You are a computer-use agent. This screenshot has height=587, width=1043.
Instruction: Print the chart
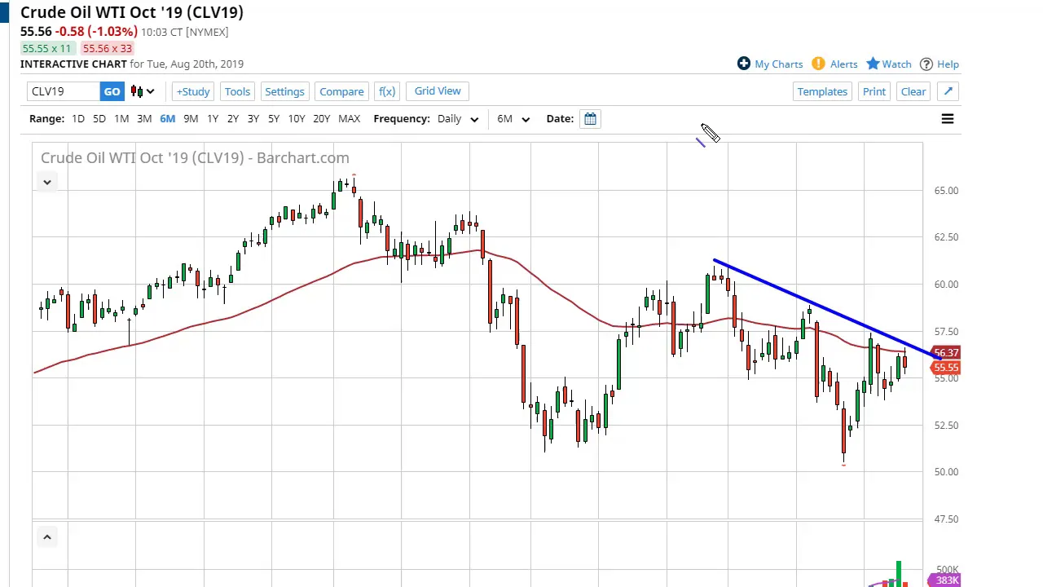[874, 91]
